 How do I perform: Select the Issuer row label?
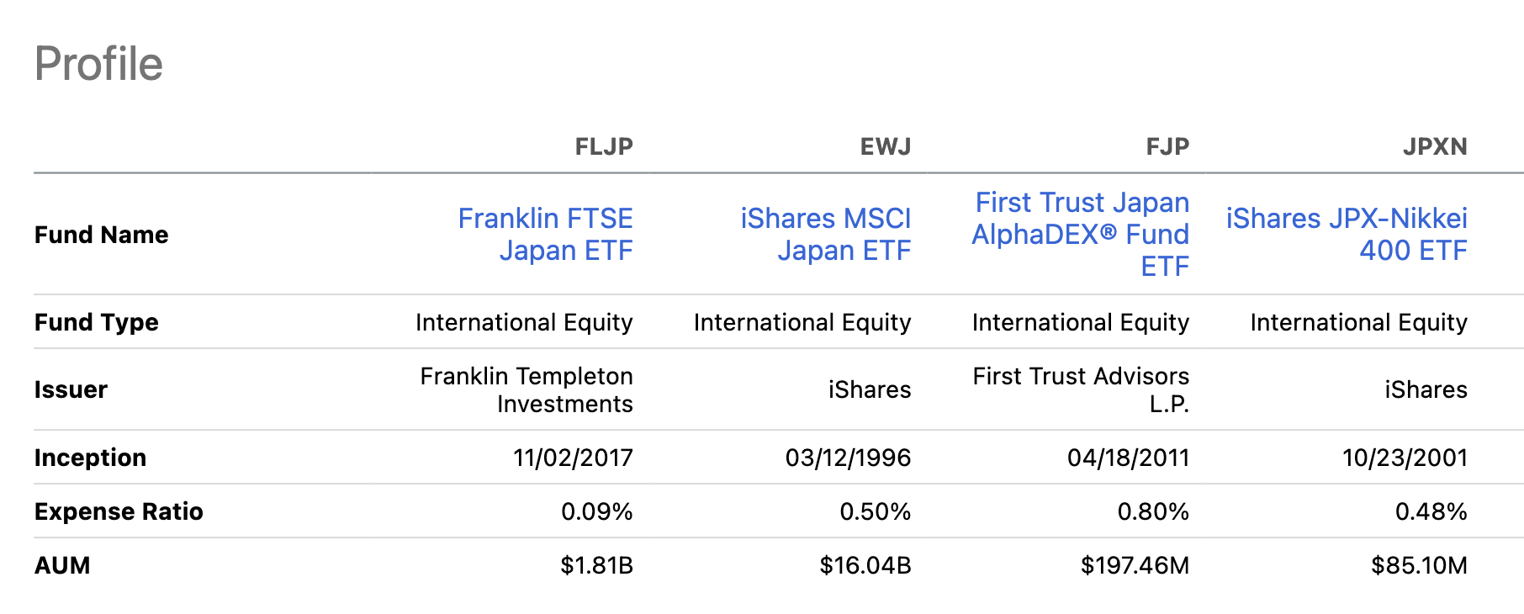point(71,389)
